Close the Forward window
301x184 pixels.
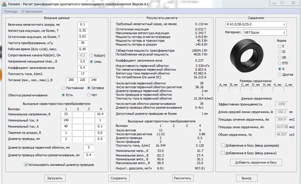coord(293,3)
